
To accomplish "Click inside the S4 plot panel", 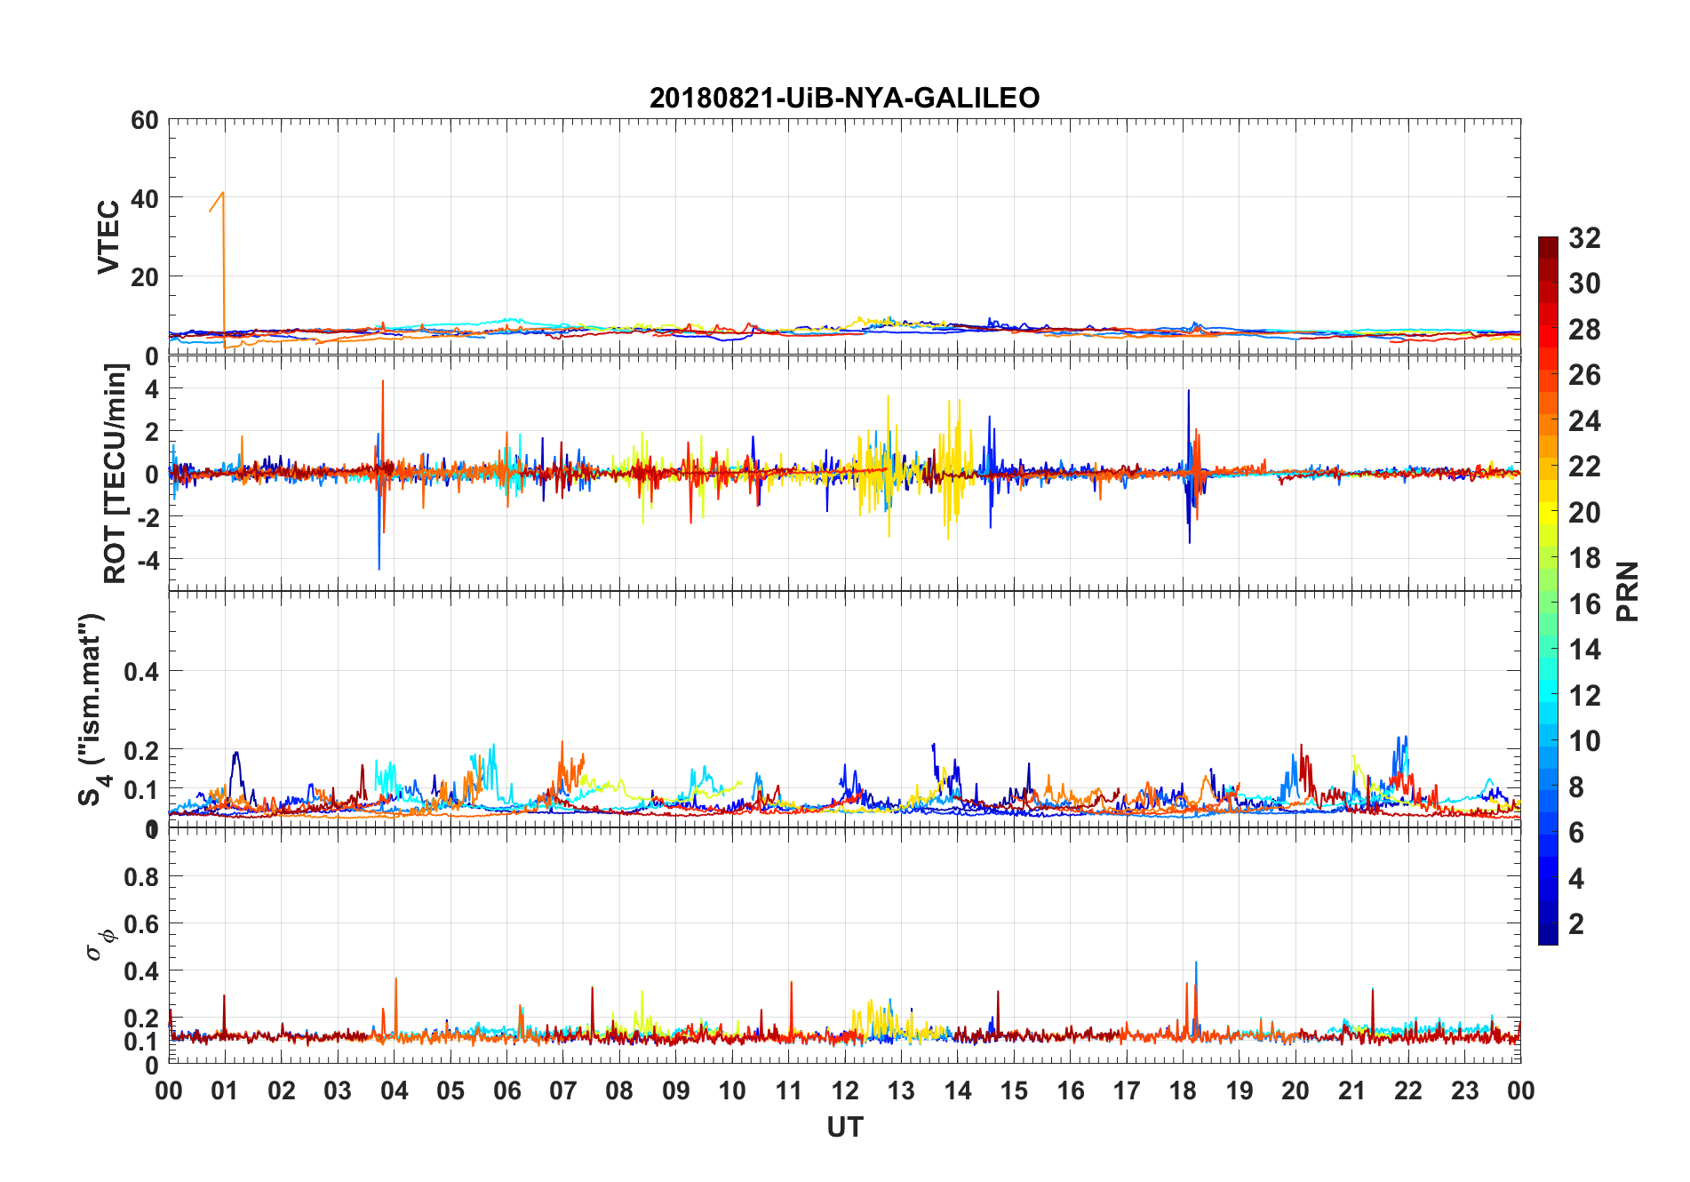I will (844, 709).
